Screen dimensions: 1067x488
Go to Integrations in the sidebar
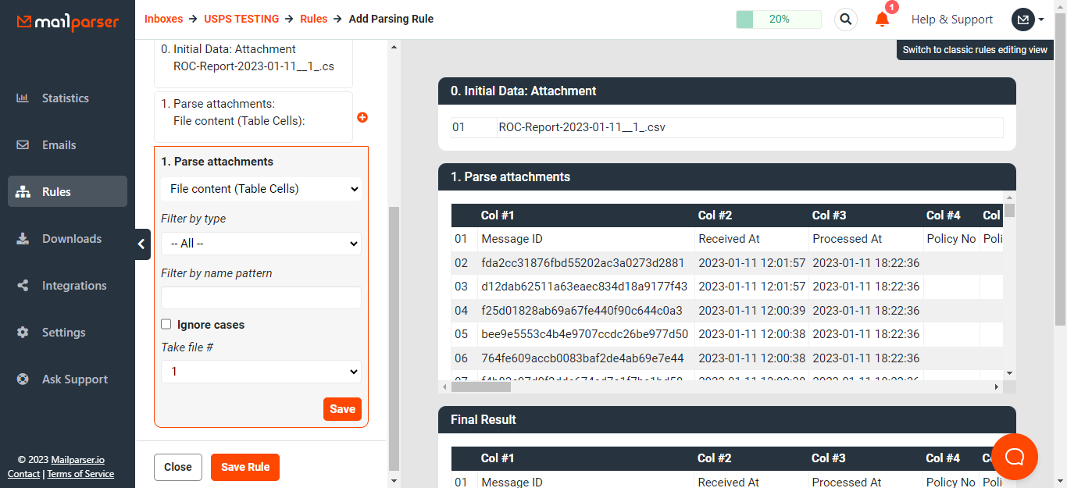pyautogui.click(x=73, y=286)
